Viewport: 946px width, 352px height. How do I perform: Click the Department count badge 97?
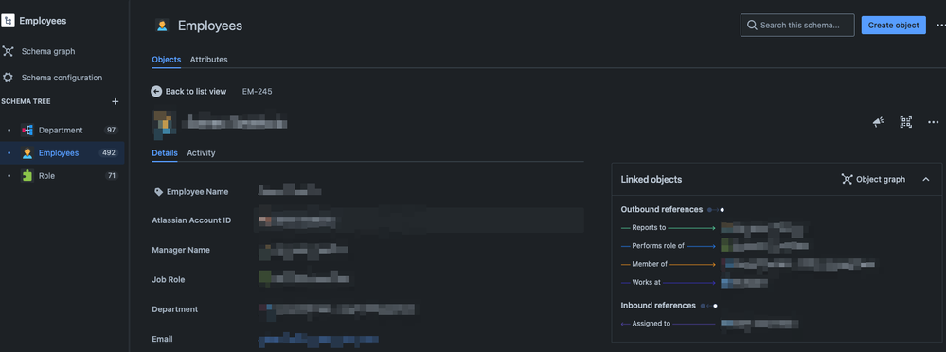coord(111,131)
